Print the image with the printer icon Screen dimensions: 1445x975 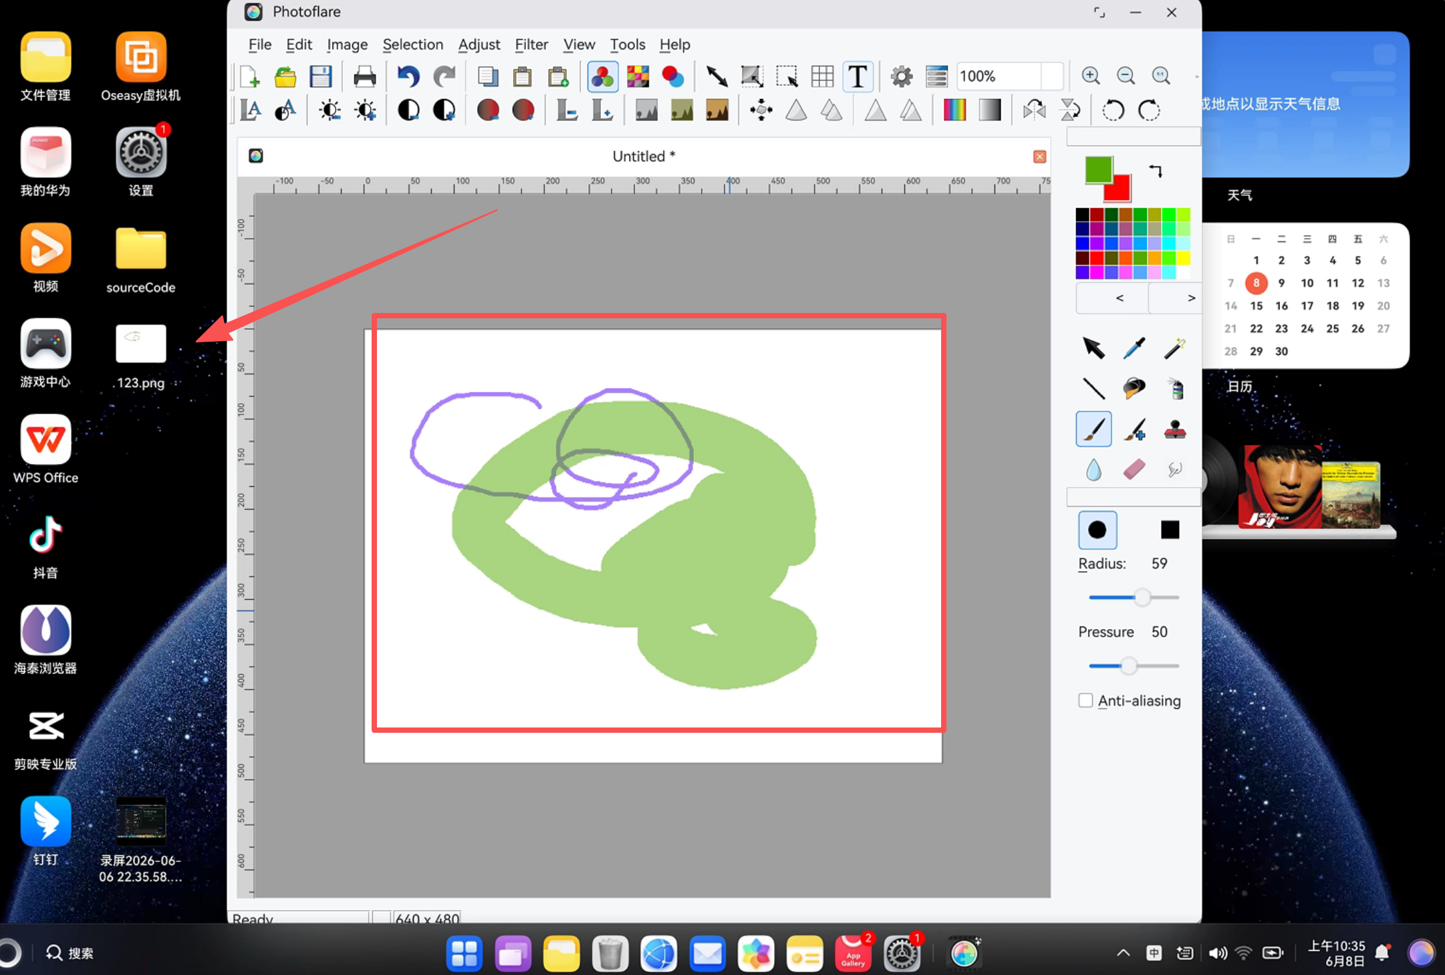(x=364, y=77)
